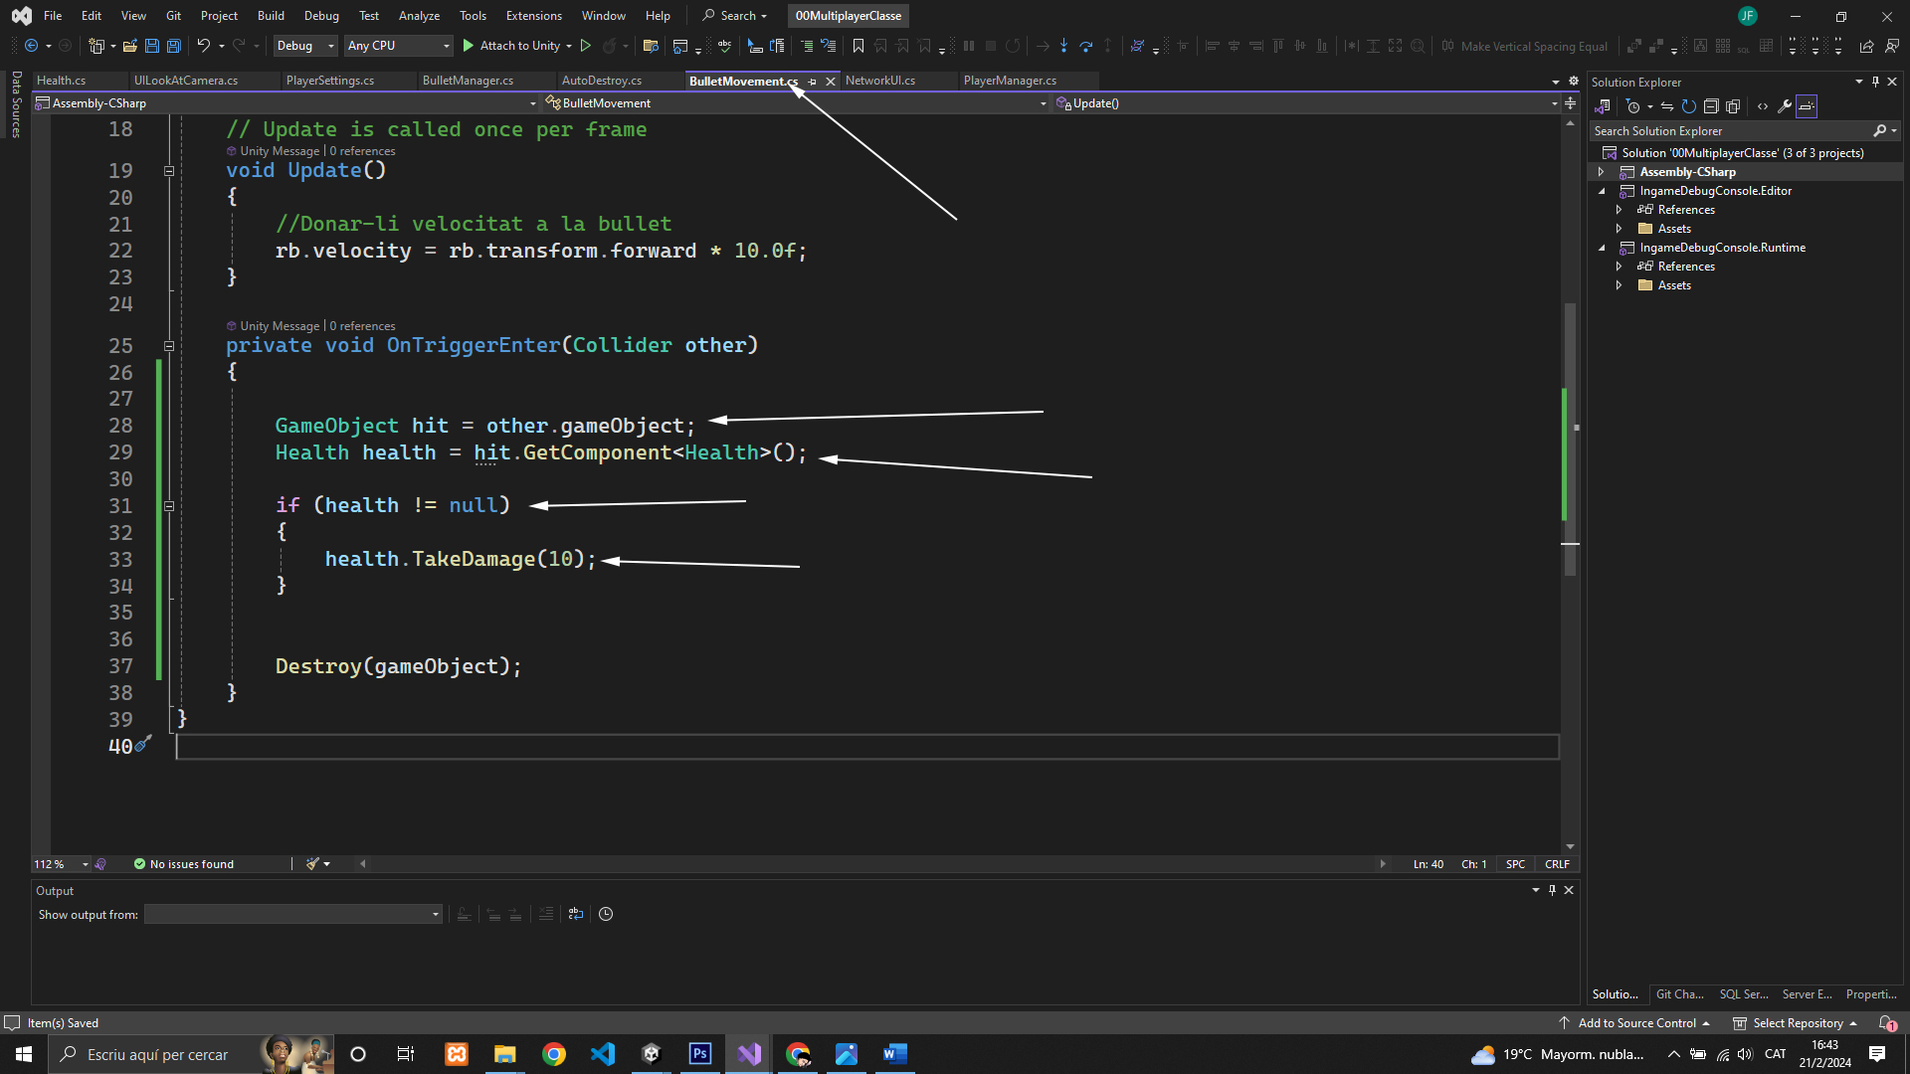Screen dimensions: 1910x1074
Task: Toggle bookmark icon in toolbar
Action: coord(859,46)
